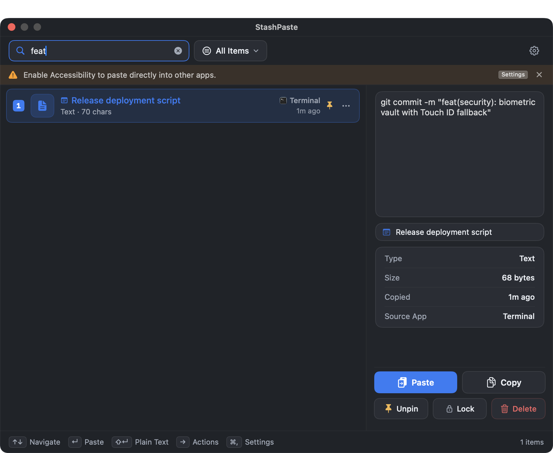Viewport: 553px width, 453px height.
Task: Click the Navigate arrows key hint
Action: (x=18, y=442)
